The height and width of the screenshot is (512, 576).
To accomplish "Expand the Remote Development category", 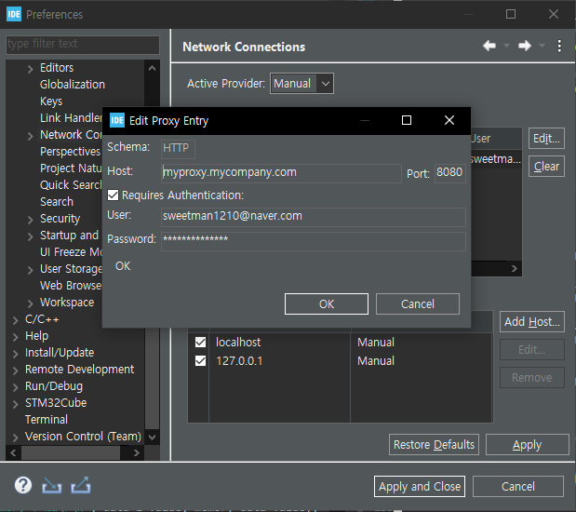I will click(16, 371).
